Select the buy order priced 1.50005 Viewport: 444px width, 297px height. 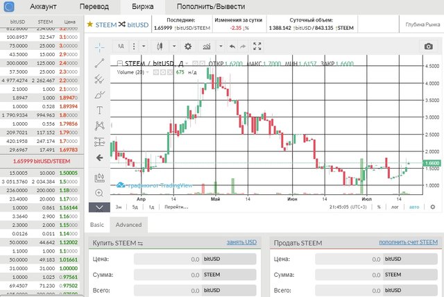coord(40,173)
